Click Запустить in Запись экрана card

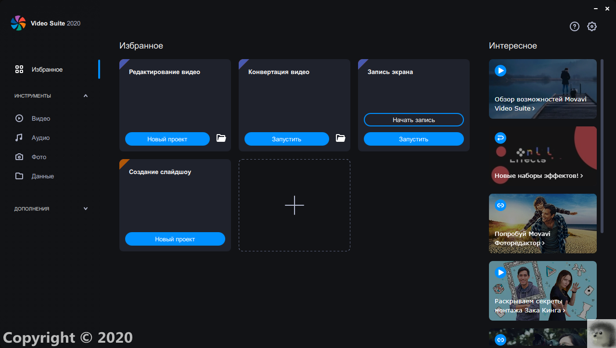414,139
